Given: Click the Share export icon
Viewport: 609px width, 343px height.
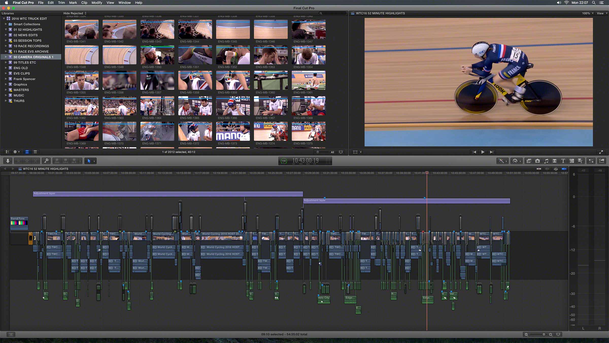Looking at the screenshot, I should click(x=602, y=161).
